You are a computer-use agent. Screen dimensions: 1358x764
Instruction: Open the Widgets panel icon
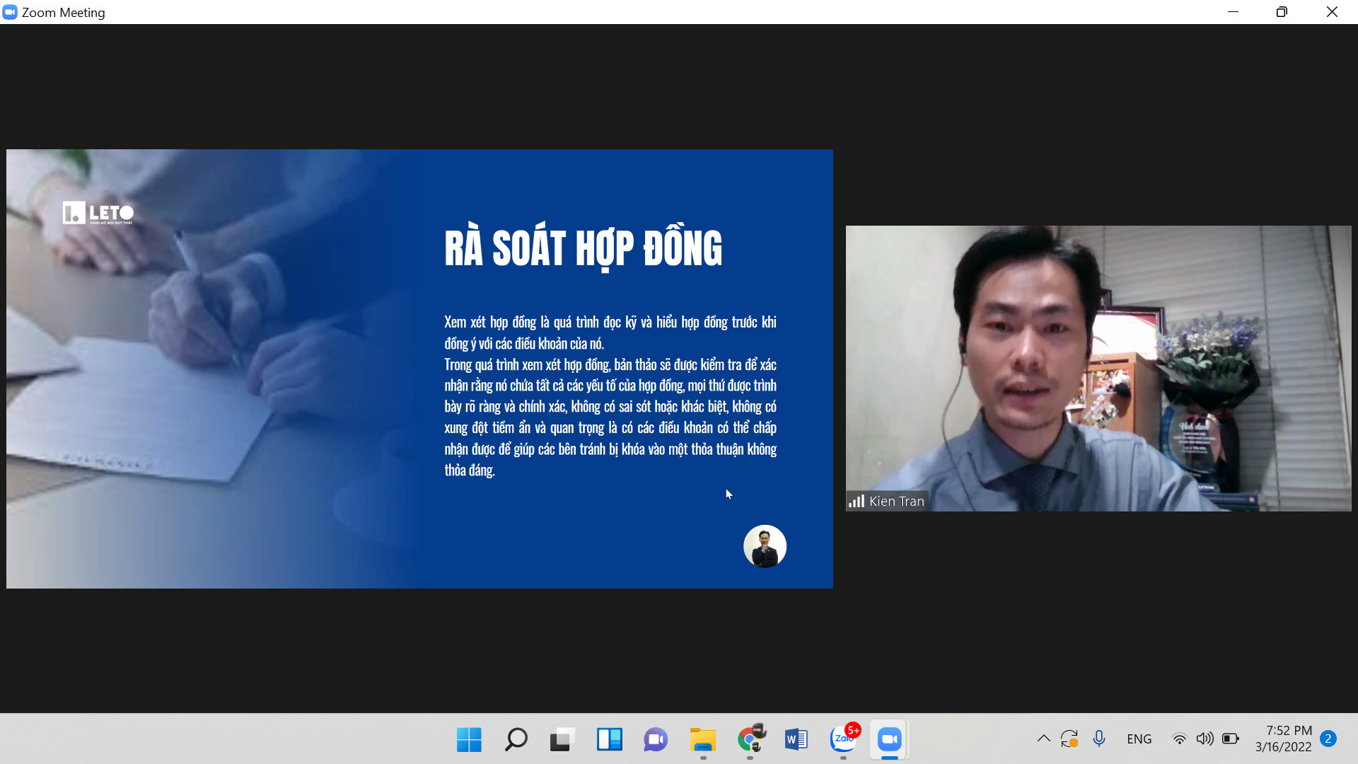609,739
